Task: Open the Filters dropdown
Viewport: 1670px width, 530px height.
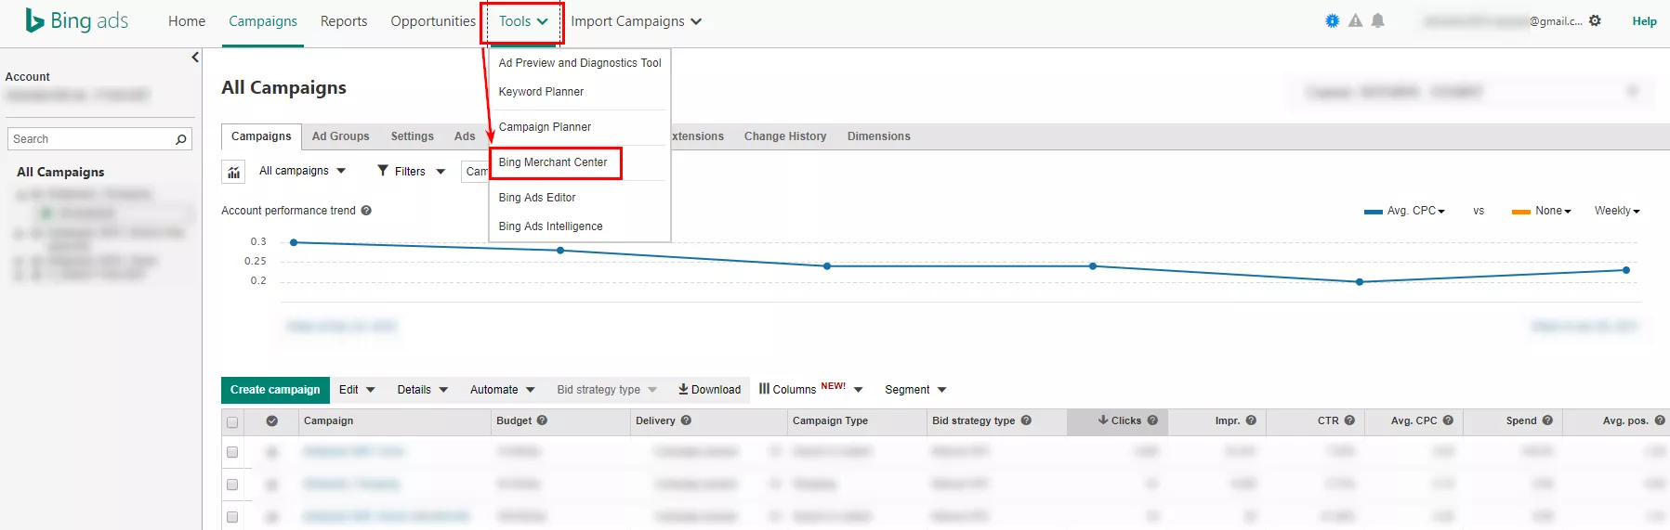Action: 411,171
